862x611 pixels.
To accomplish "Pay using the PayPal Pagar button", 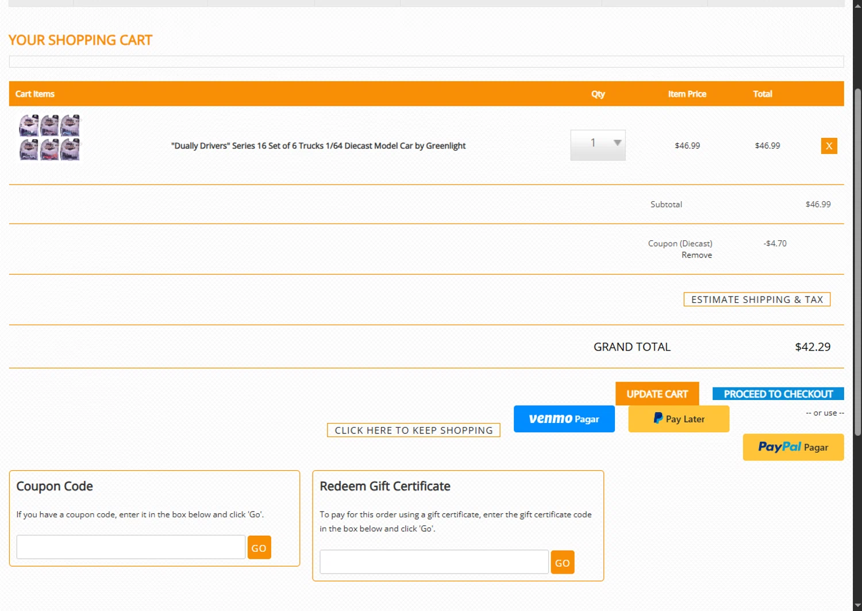I will [x=793, y=447].
